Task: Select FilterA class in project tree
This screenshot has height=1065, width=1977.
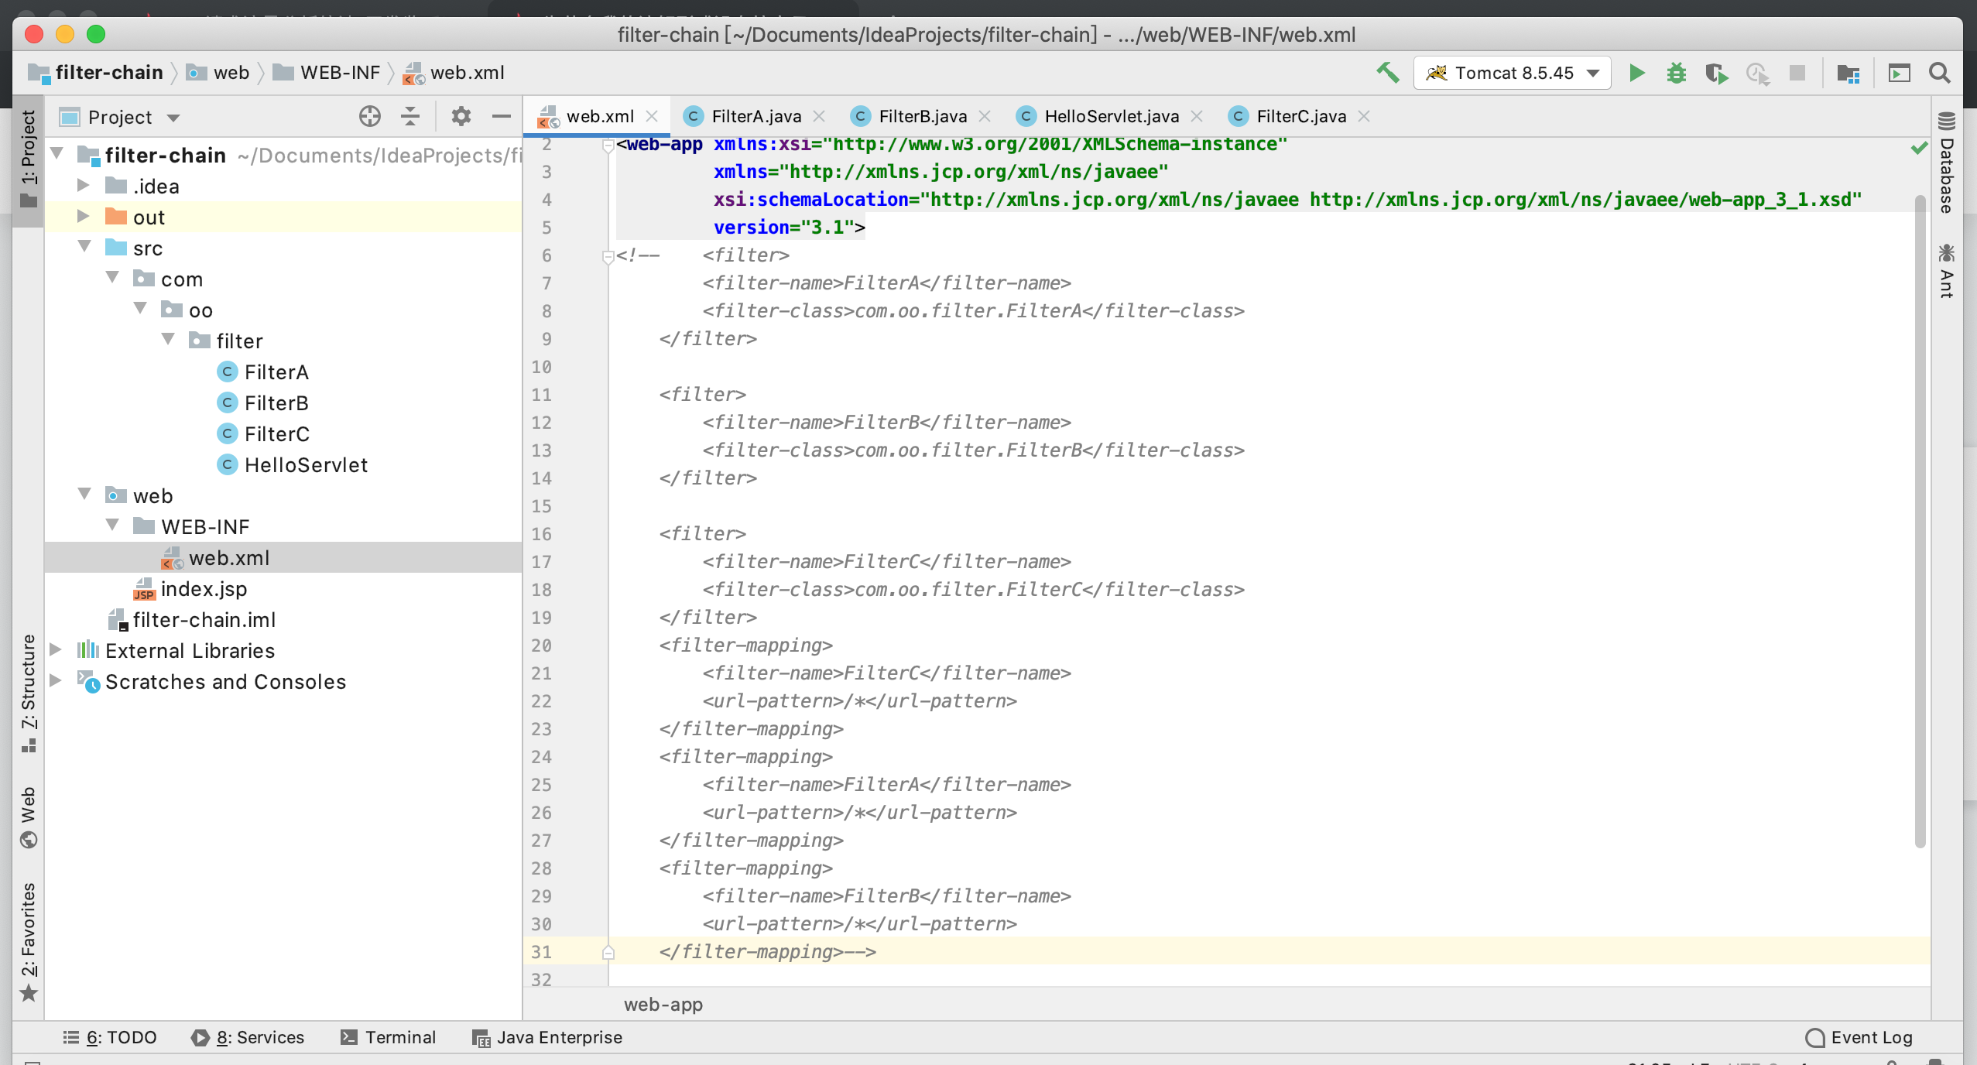Action: [x=263, y=372]
